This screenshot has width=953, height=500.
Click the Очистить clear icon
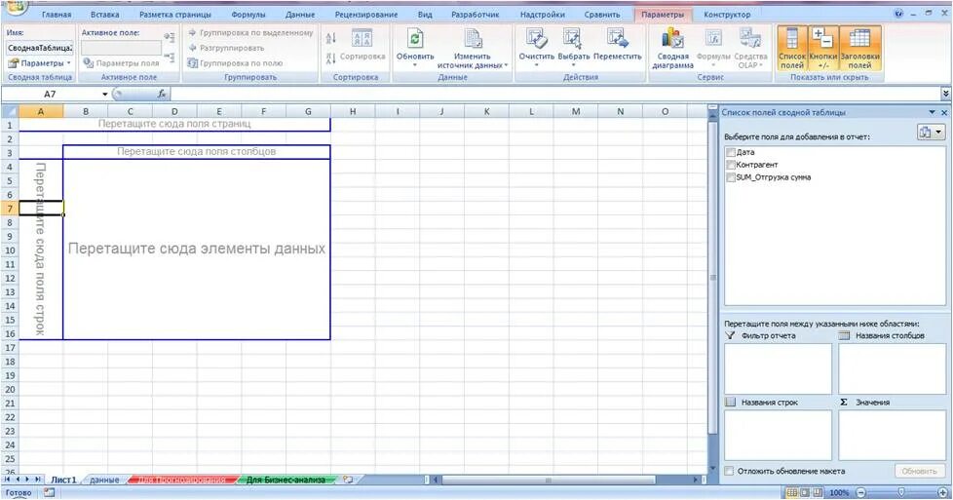click(x=536, y=39)
